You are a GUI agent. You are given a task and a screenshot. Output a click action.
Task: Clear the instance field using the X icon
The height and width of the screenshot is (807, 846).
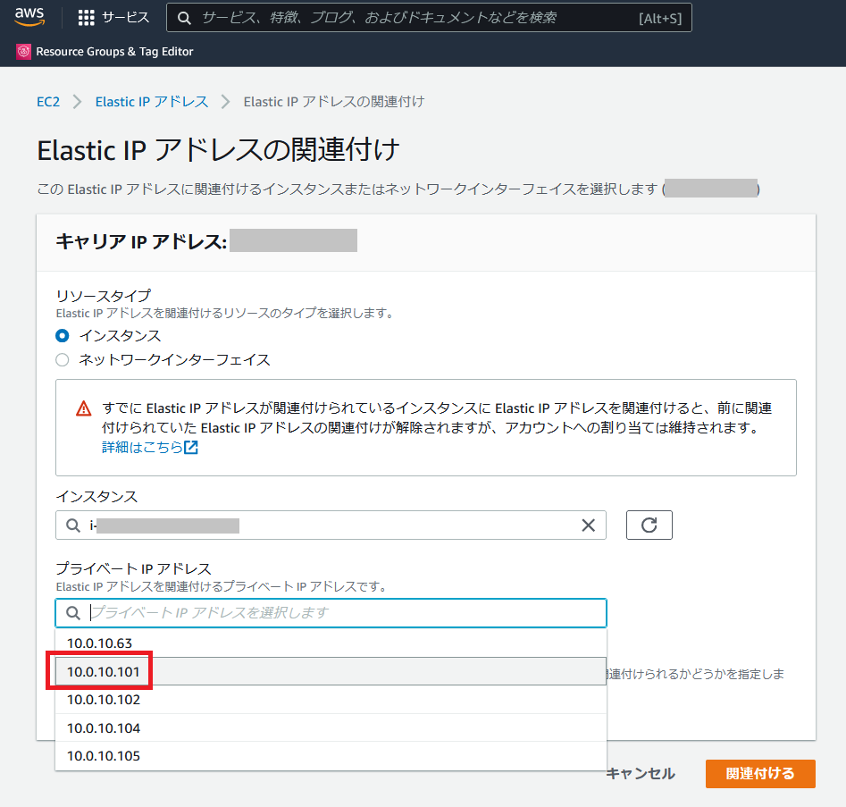click(588, 525)
